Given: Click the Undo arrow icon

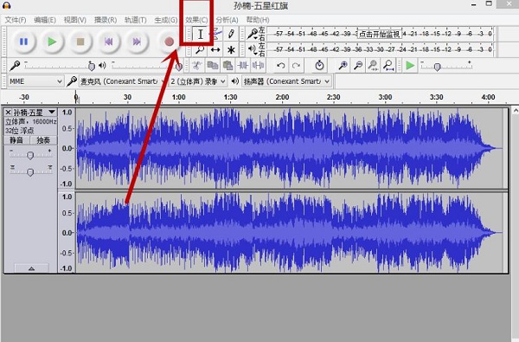Looking at the screenshot, I should click(x=280, y=65).
